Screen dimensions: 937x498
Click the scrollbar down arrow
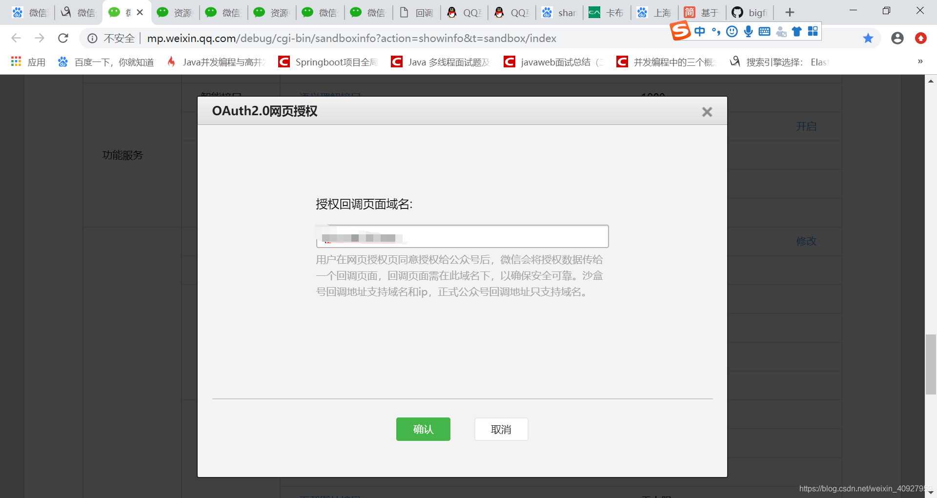[x=931, y=493]
